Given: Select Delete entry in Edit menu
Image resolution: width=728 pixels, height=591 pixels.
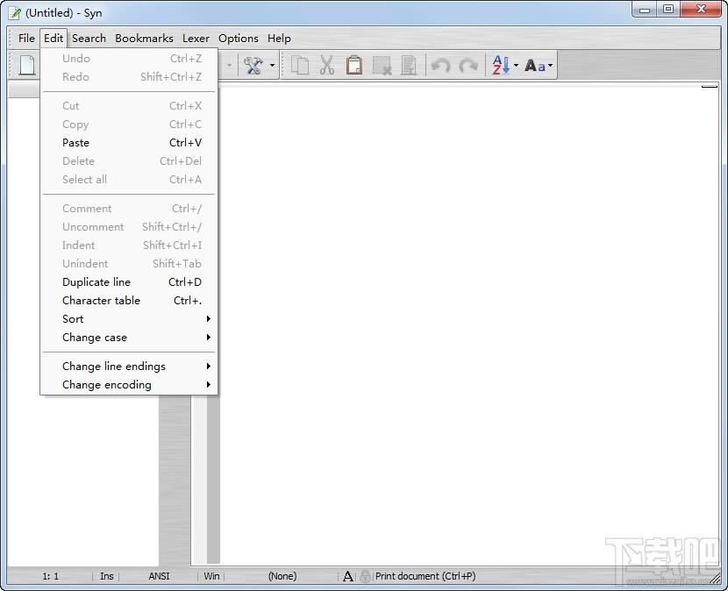Looking at the screenshot, I should click(129, 161).
